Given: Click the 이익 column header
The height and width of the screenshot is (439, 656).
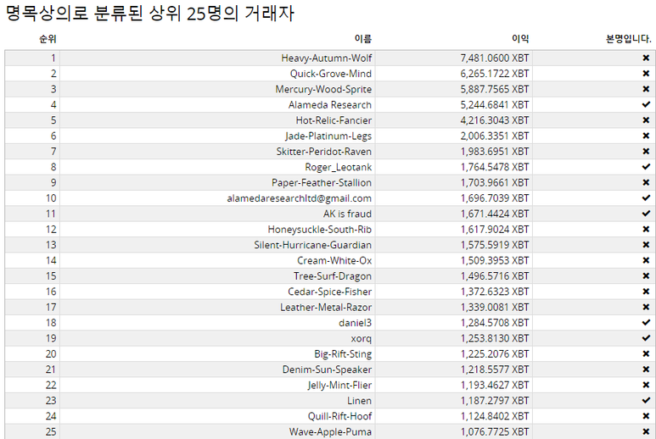Looking at the screenshot, I should tap(520, 39).
